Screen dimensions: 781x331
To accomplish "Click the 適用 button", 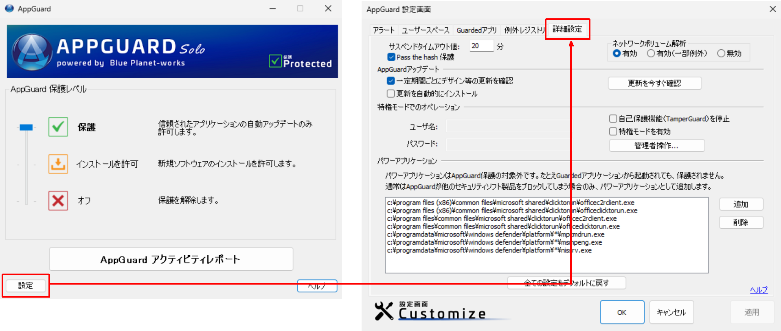I will tap(752, 312).
